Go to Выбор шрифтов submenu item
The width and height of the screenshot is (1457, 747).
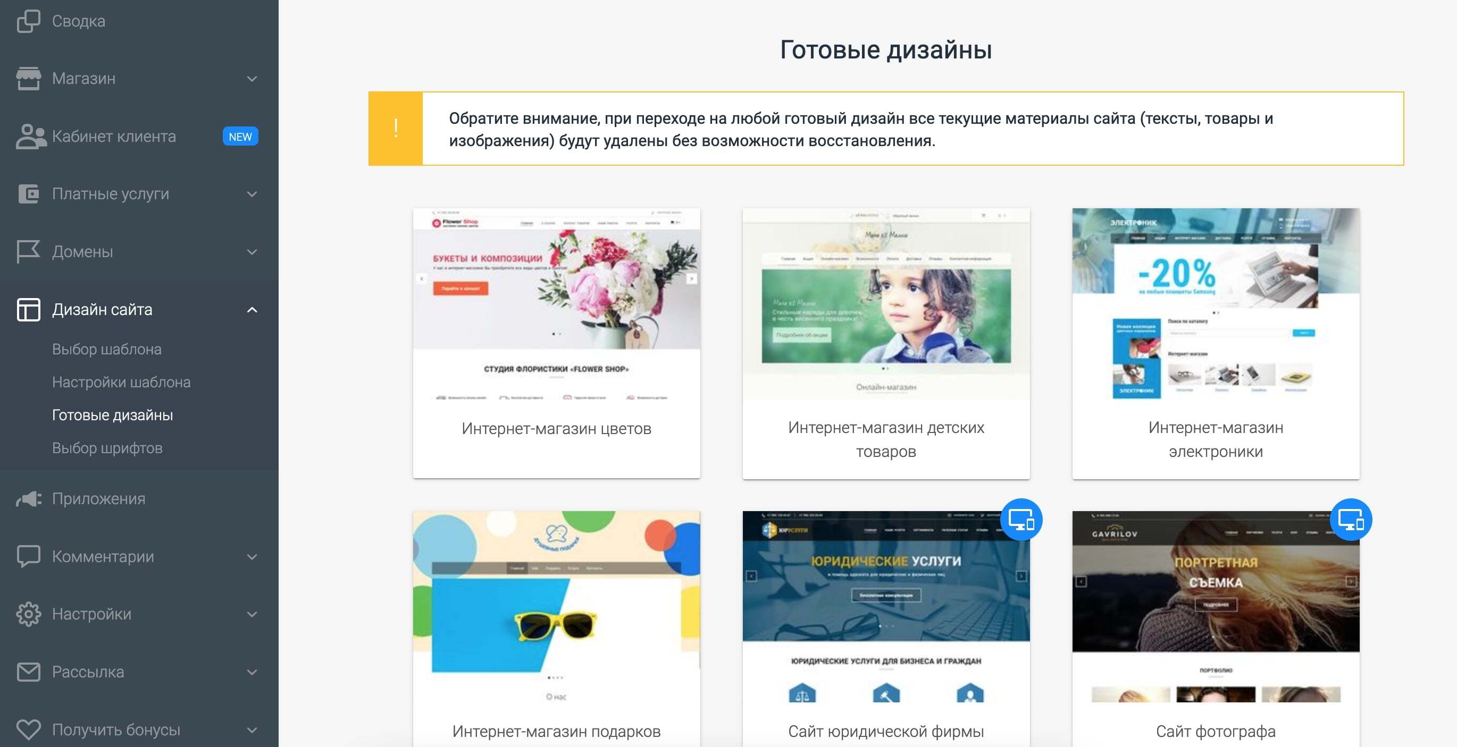coord(107,448)
